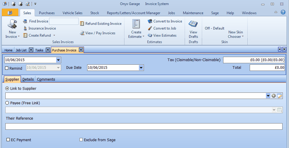
Task: Open the Sage ribbon tab
Action: (x=215, y=13)
